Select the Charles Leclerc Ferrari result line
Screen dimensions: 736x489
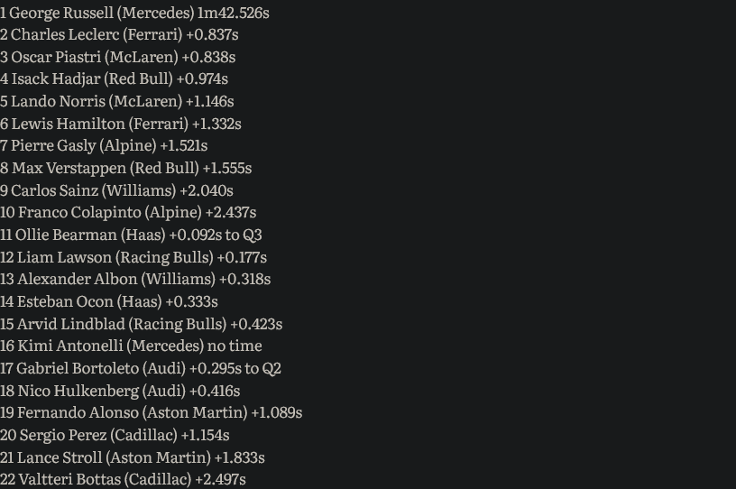[x=119, y=35]
